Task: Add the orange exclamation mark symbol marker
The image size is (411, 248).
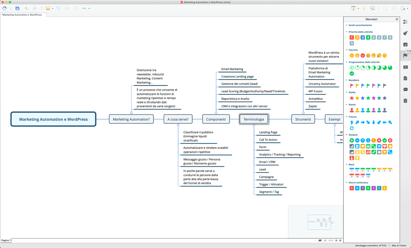Action: (374, 140)
